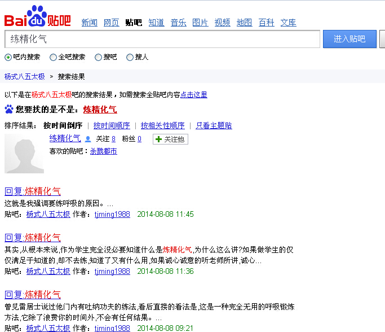Open the 图片 navigation link
Screen dimensions: 385x332
tap(200, 23)
